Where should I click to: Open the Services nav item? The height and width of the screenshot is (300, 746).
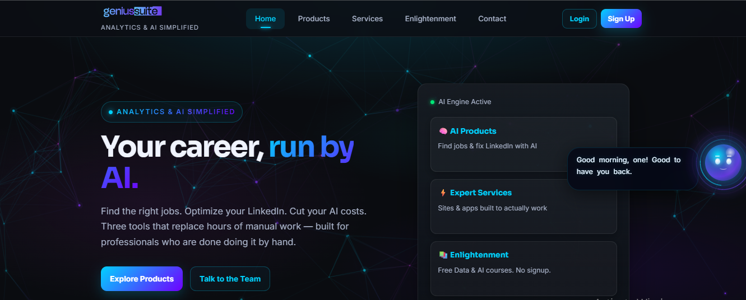[x=367, y=18]
